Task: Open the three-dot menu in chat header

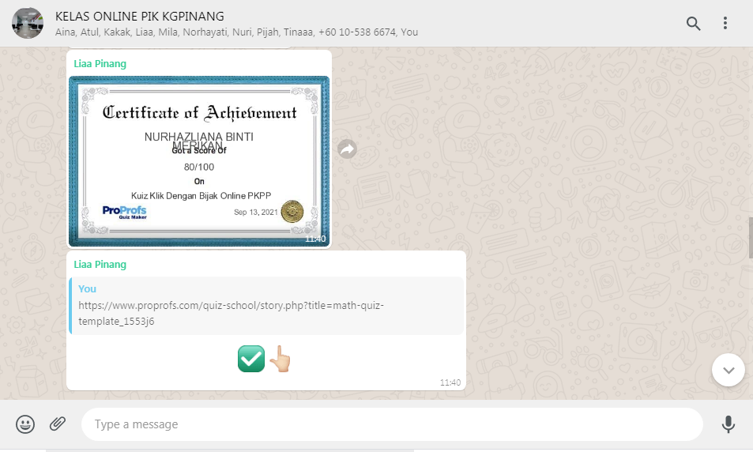Action: (725, 24)
